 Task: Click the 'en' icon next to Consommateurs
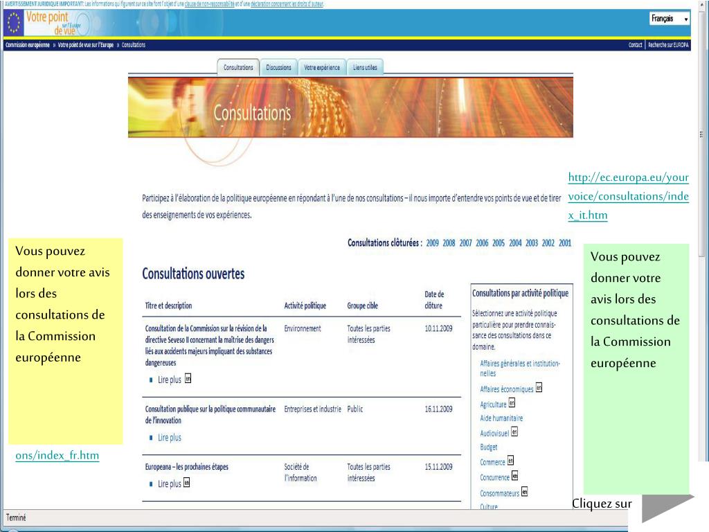click(x=525, y=491)
